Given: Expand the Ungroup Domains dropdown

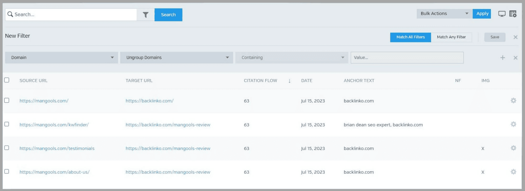Looking at the screenshot, I should pos(177,58).
